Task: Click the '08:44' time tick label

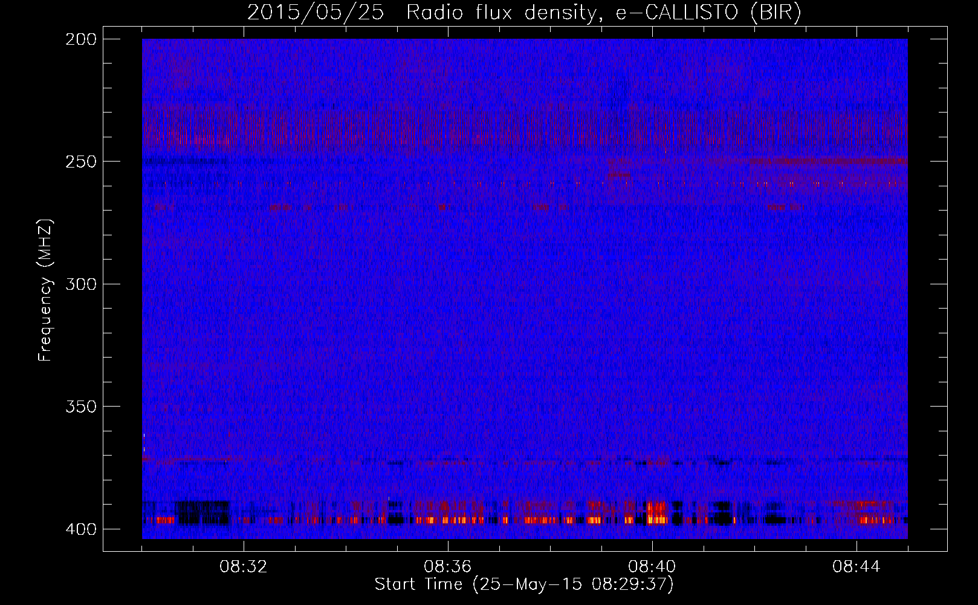Action: [857, 567]
